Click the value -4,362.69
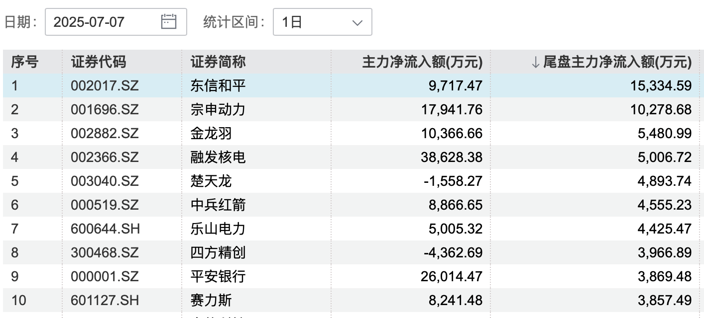This screenshot has width=704, height=318. [454, 253]
